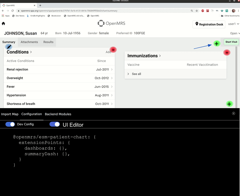Switch to the Summary tab
Image resolution: width=240 pixels, height=196 pixels.
point(9,42)
